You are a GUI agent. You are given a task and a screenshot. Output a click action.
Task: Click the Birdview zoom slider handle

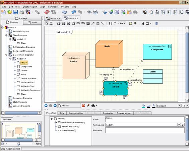[19, 144]
